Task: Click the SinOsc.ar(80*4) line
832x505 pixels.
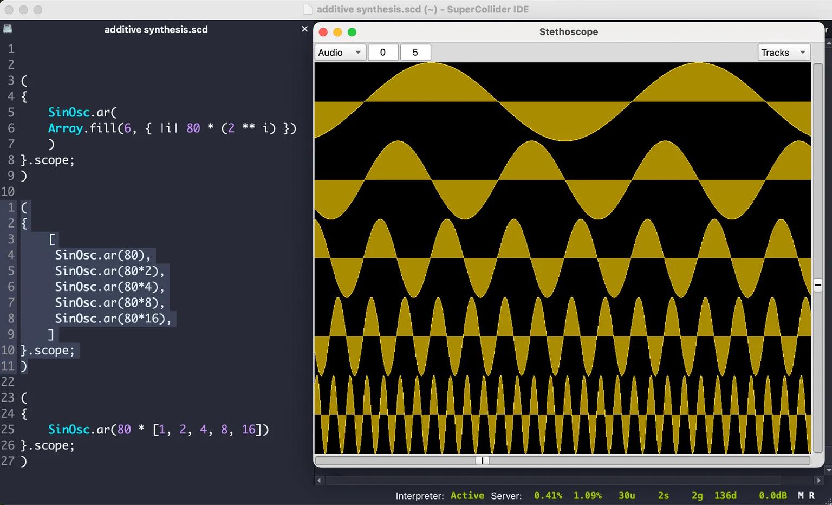Action: [x=109, y=286]
